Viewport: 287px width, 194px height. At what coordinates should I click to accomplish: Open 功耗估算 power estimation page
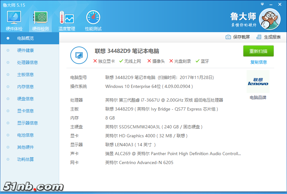[25, 159]
